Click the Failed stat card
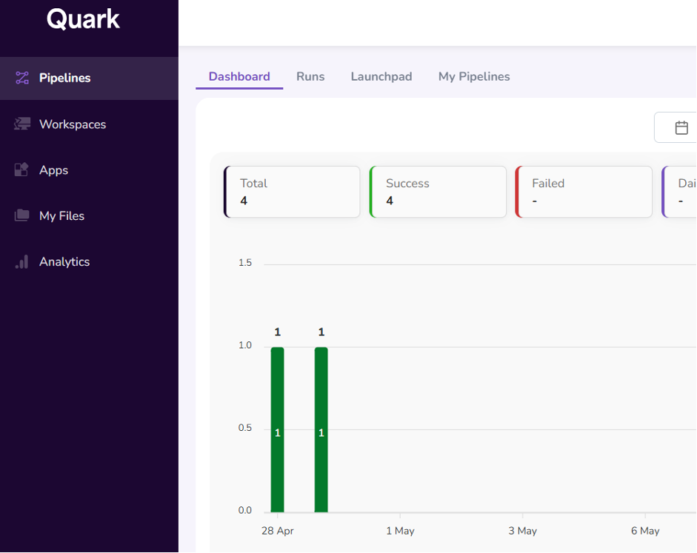697x553 pixels. click(584, 192)
